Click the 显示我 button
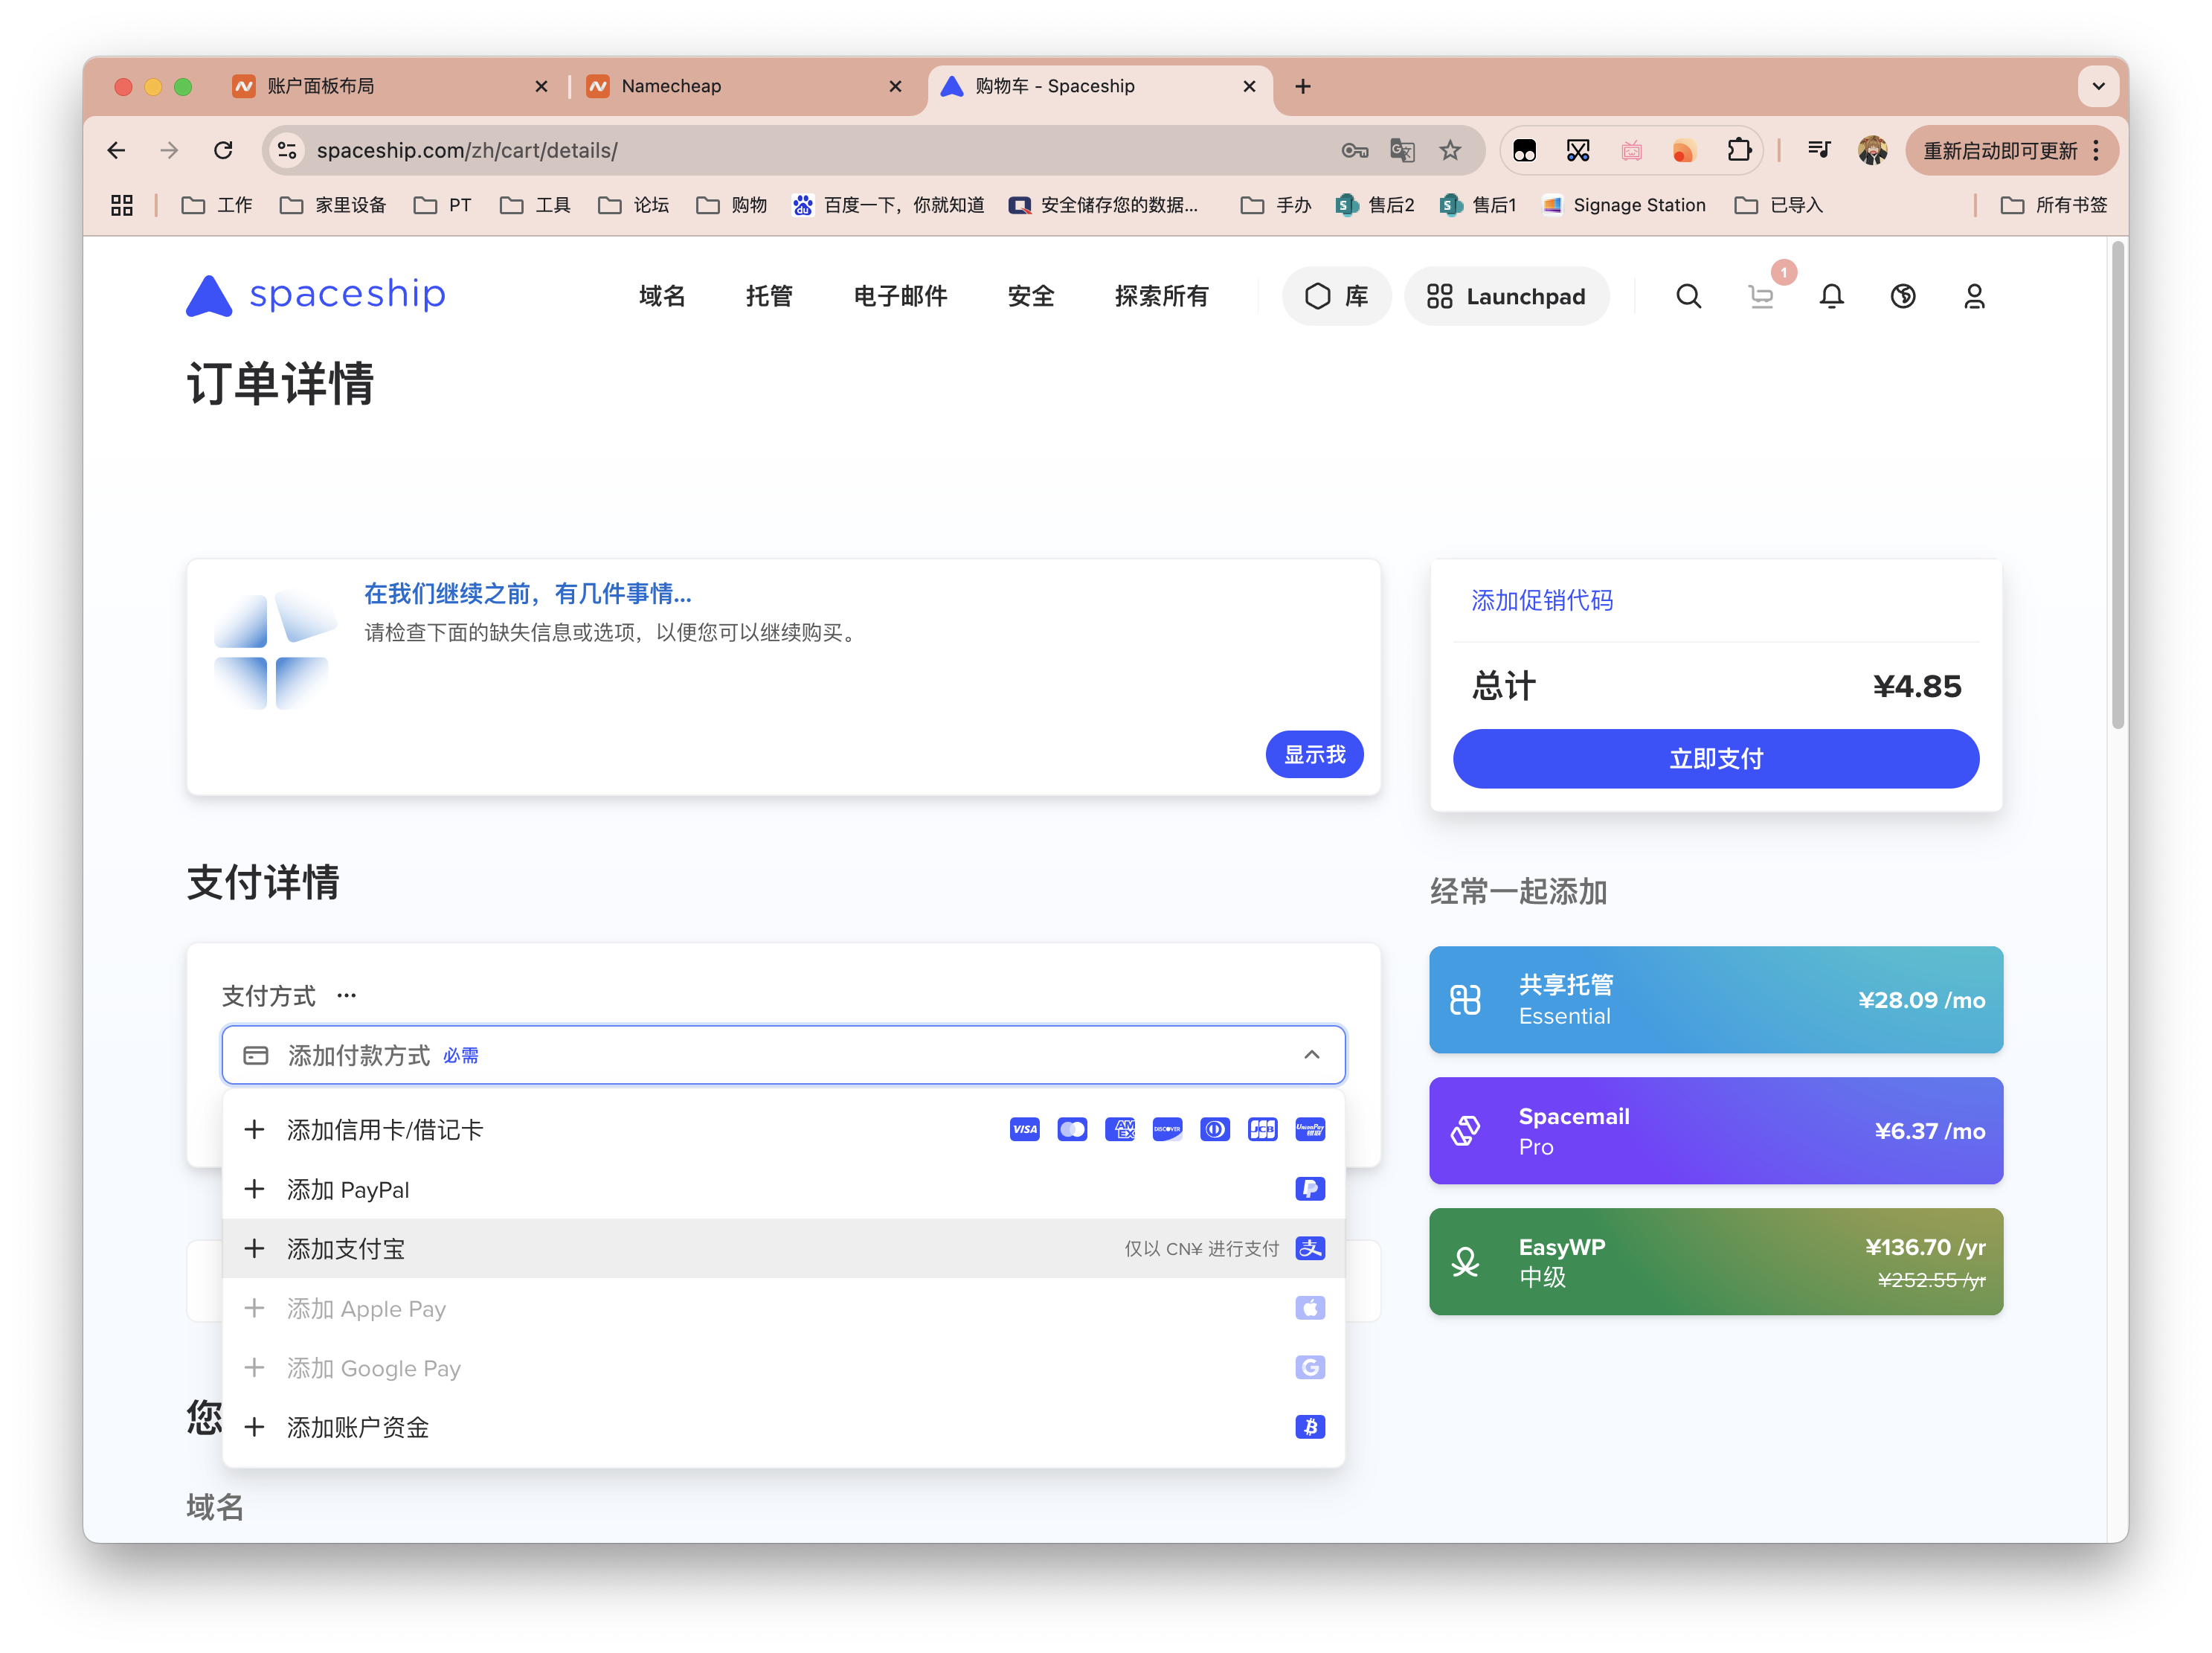Viewport: 2212px width, 1653px height. point(1314,755)
